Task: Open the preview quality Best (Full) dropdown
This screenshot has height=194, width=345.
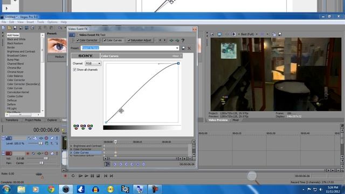Action: coord(257,34)
